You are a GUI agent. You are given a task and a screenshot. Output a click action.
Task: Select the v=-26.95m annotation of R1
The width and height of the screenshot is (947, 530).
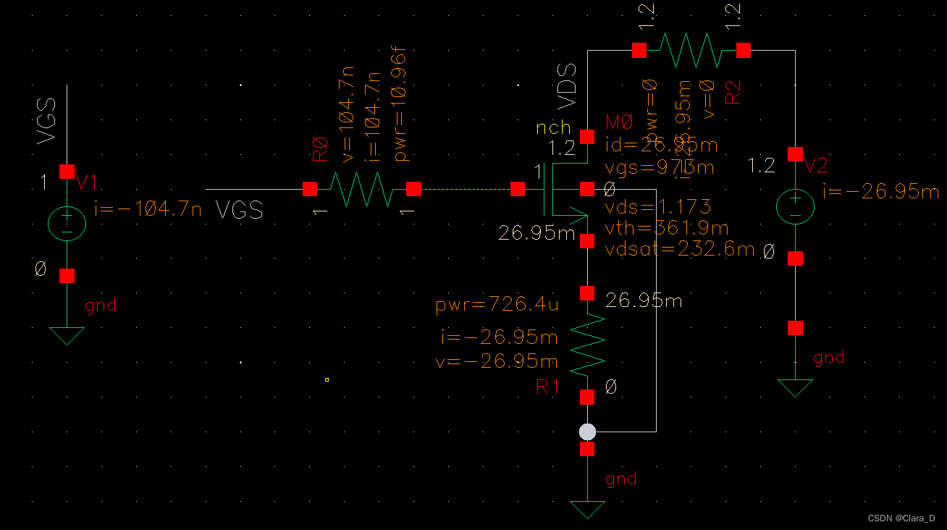pos(497,362)
